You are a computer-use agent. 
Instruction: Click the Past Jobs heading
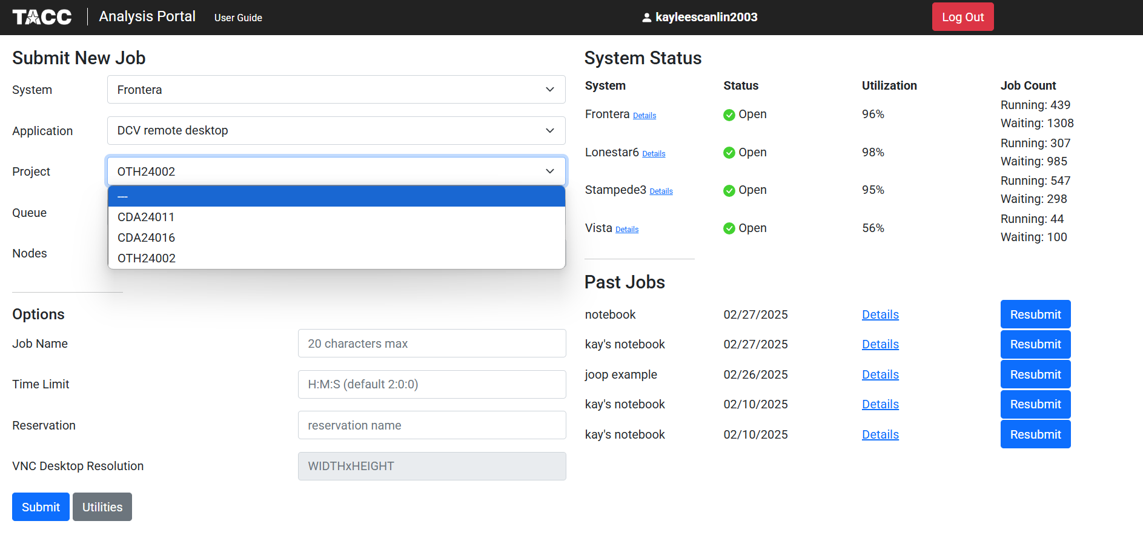tap(625, 282)
